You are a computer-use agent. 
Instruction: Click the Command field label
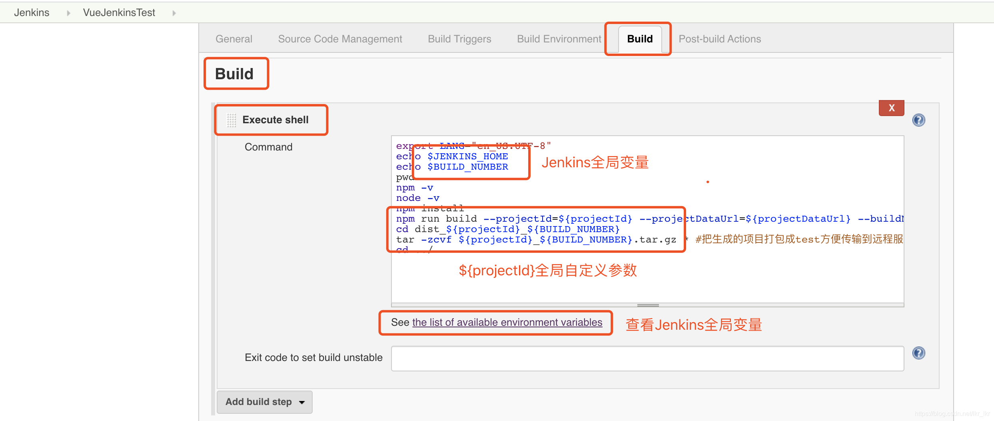268,147
